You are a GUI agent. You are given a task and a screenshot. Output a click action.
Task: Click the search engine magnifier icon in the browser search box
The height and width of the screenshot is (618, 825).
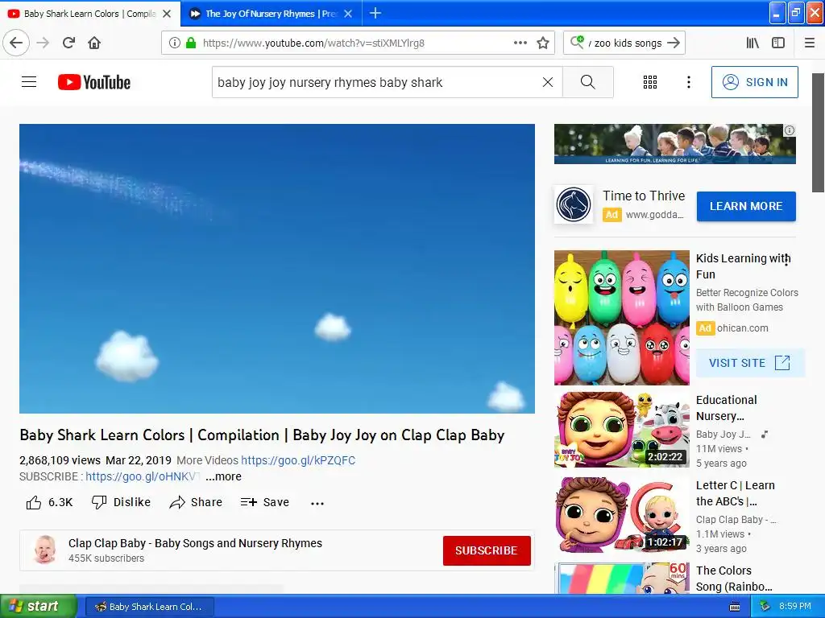tap(577, 42)
